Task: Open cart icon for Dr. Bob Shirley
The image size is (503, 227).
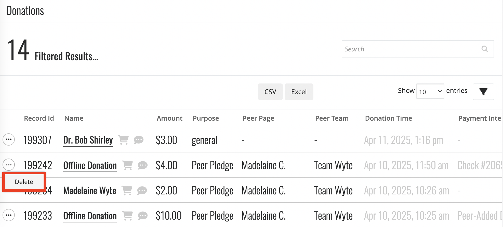Action: 123,140
